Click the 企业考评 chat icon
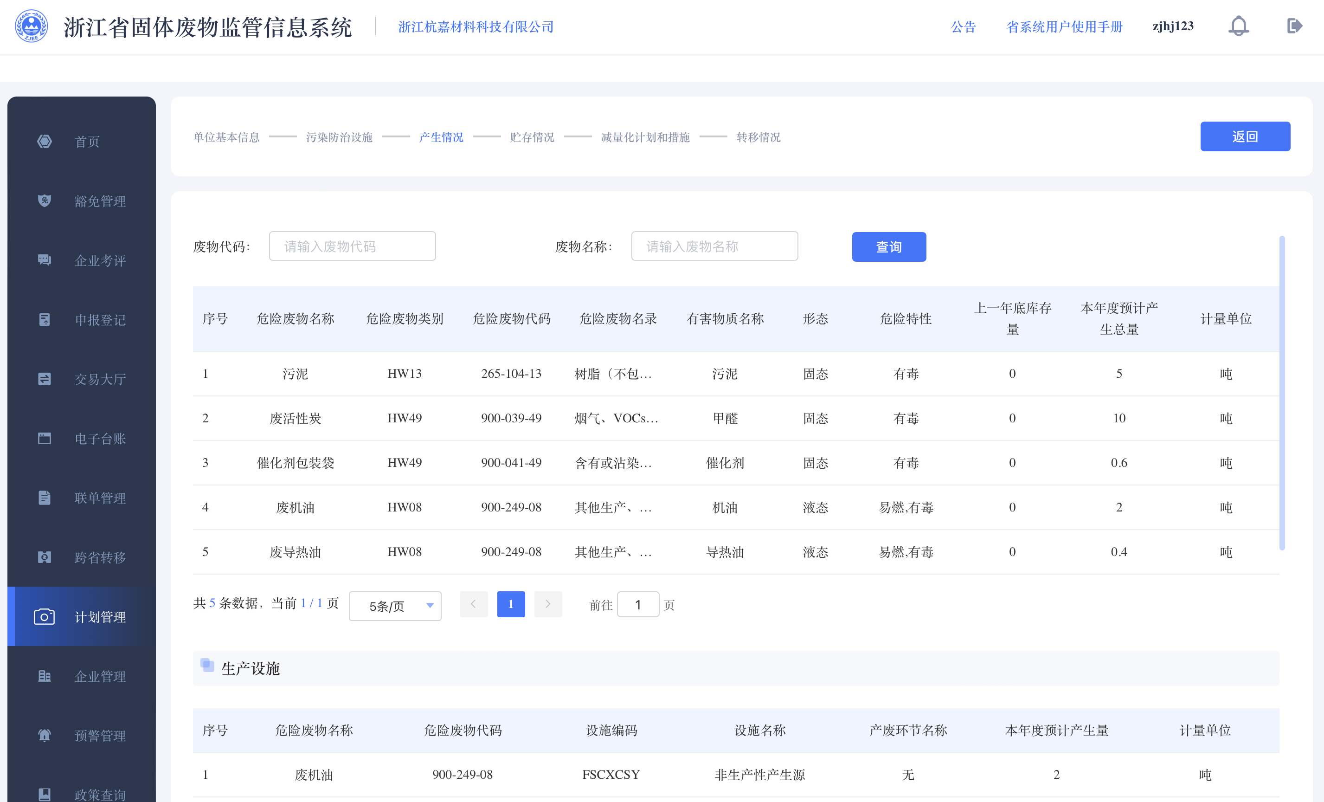 (45, 260)
